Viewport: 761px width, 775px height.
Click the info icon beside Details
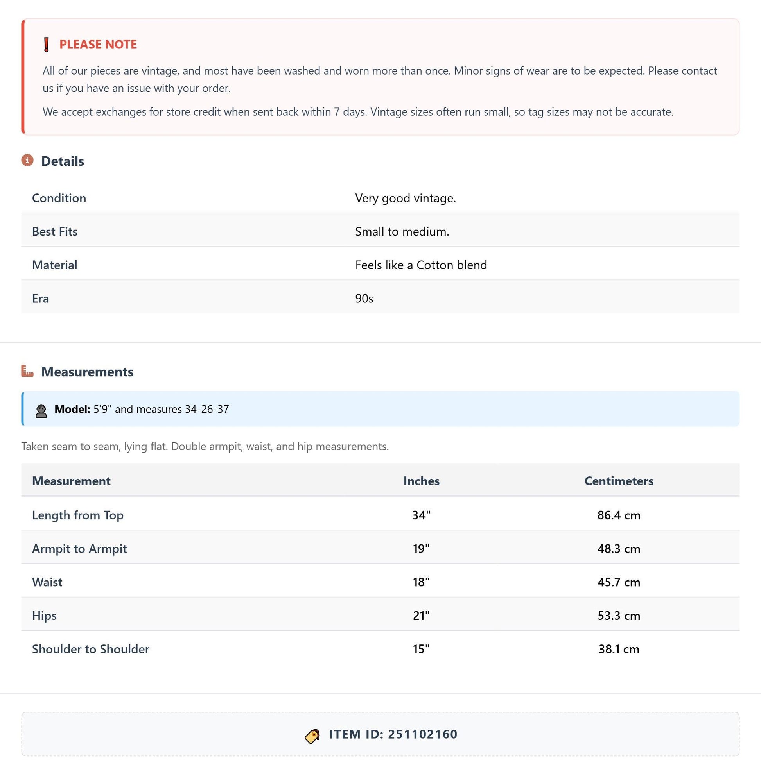pos(27,160)
